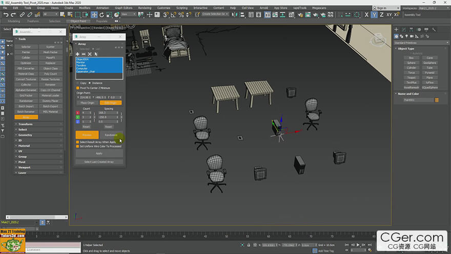Click the plus icon in the Array list
451x254 pixels.
click(x=77, y=54)
